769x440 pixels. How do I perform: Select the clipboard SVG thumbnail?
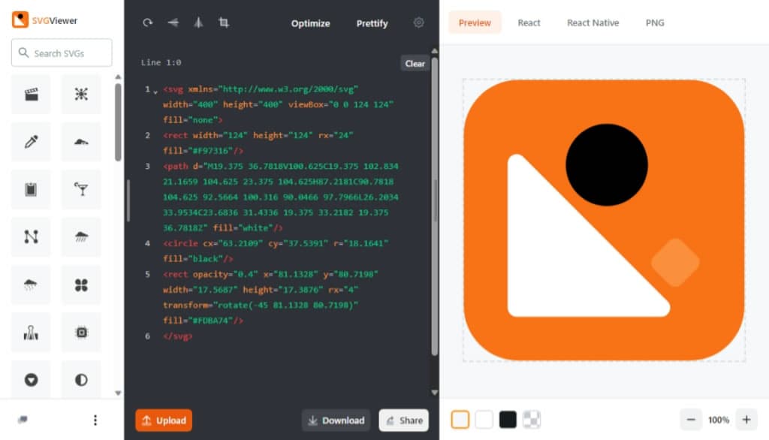click(x=31, y=189)
